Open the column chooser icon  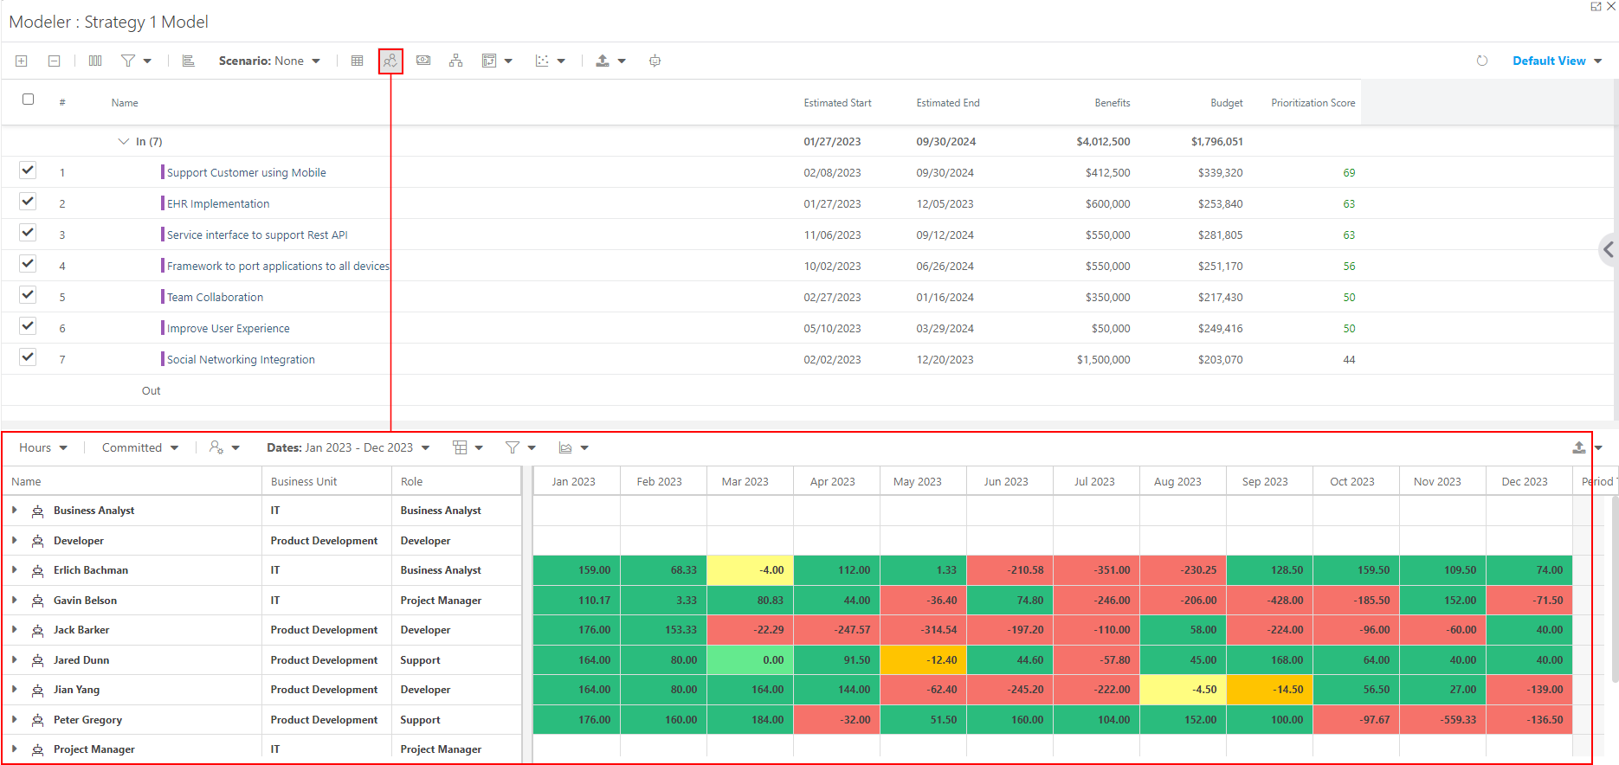[x=95, y=61]
